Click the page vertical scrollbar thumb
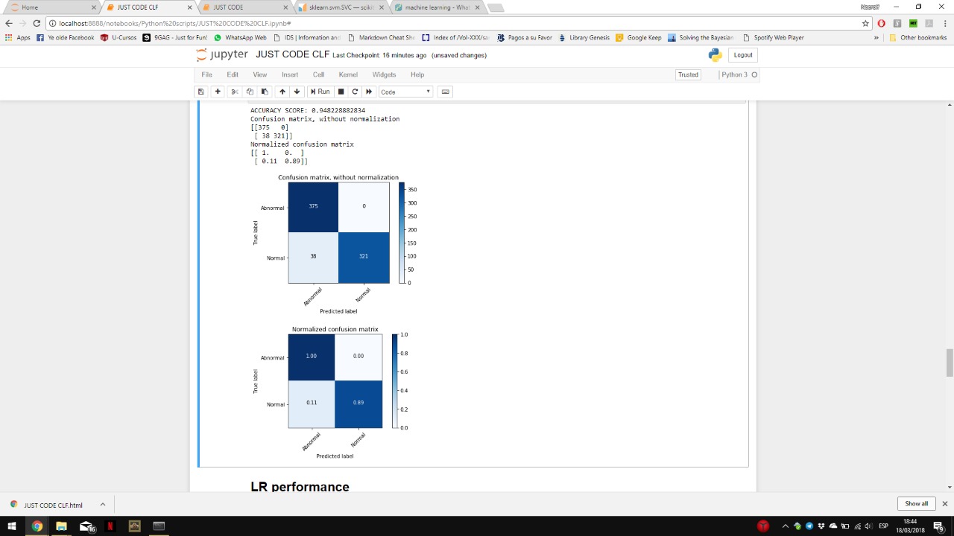The height and width of the screenshot is (536, 954). click(950, 363)
